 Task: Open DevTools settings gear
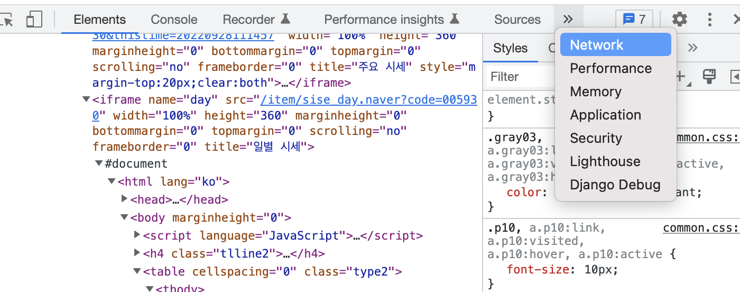pyautogui.click(x=679, y=20)
